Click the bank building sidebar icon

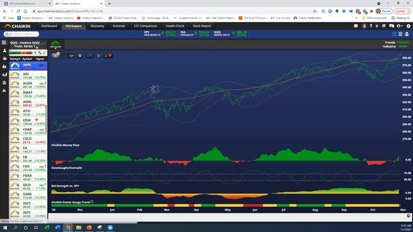5,82
